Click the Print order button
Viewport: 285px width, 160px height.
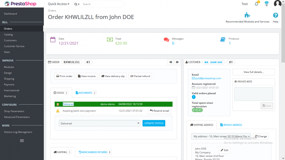click(64, 76)
